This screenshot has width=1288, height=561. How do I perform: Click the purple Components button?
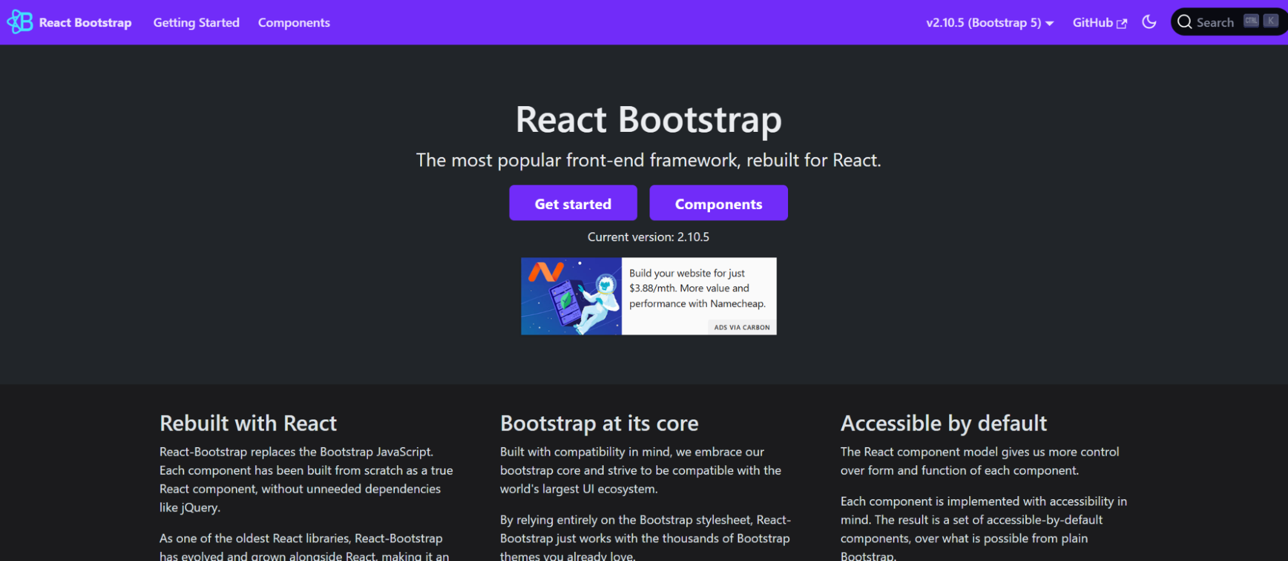click(718, 203)
